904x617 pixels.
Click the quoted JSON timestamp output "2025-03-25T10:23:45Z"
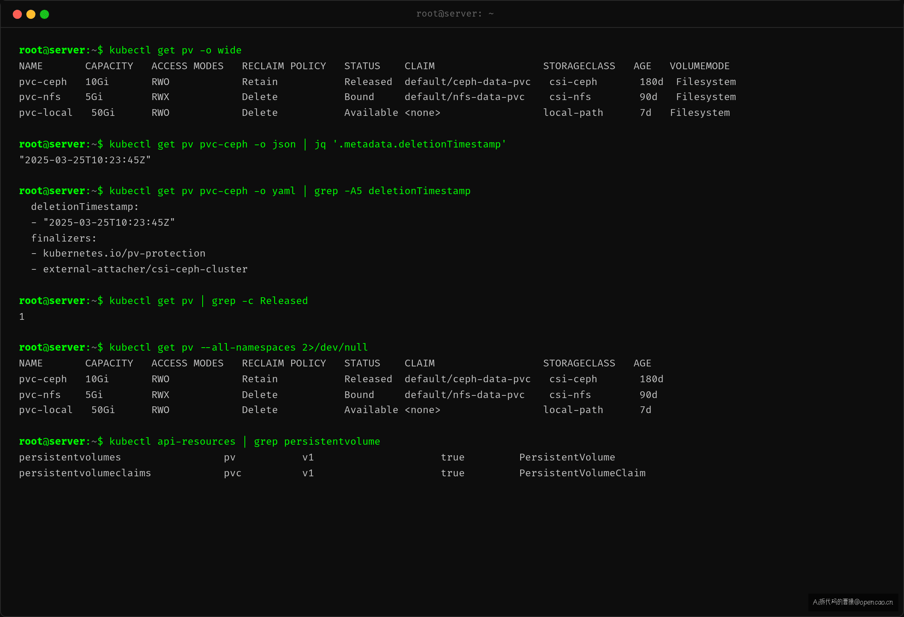(85, 160)
